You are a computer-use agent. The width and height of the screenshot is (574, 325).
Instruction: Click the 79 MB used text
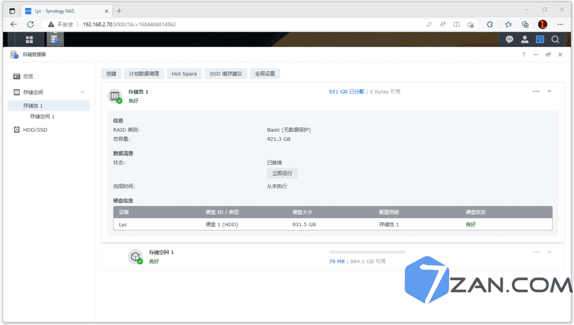click(x=337, y=261)
